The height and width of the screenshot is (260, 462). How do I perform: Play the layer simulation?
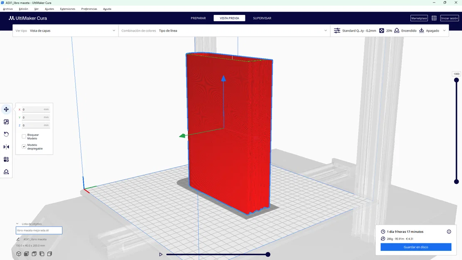[x=161, y=255]
